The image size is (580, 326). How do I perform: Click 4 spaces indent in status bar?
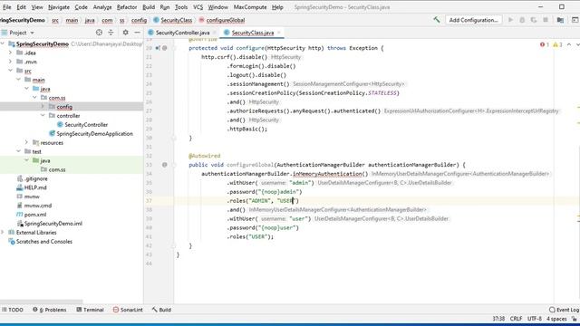(556, 319)
